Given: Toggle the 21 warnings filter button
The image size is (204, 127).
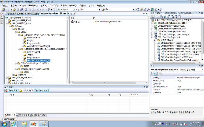Looking at the screenshot, I should (x=26, y=91).
